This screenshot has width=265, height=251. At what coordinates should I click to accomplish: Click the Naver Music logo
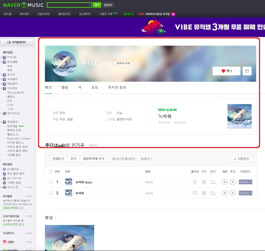[x=23, y=5]
